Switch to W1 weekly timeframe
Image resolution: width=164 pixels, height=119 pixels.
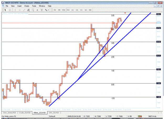coord(86,10)
